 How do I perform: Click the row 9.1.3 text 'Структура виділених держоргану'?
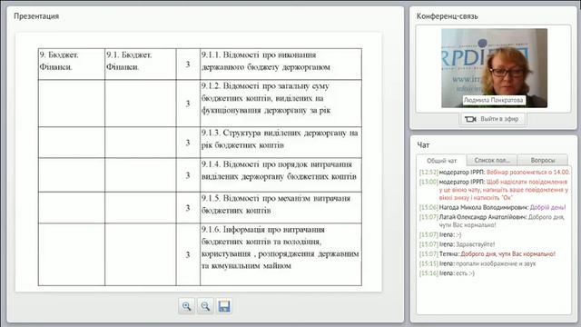tap(280, 139)
